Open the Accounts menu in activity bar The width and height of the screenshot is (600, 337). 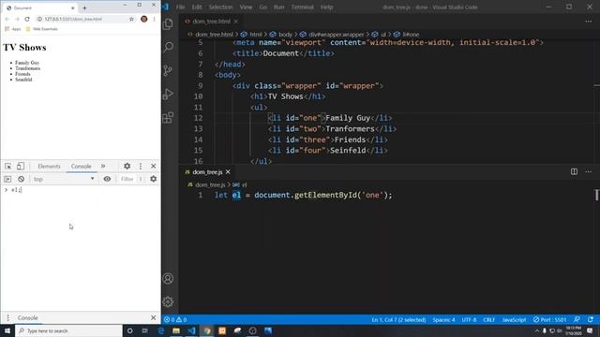point(168,279)
